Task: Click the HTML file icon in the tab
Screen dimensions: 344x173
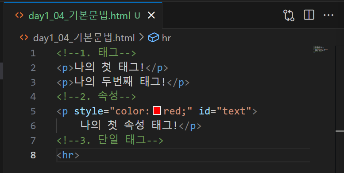Action: pos(19,15)
